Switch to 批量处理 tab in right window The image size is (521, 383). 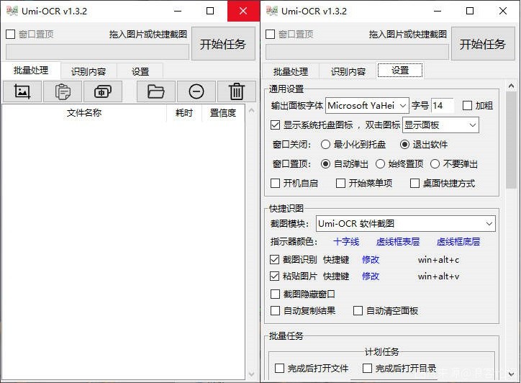pyautogui.click(x=291, y=71)
